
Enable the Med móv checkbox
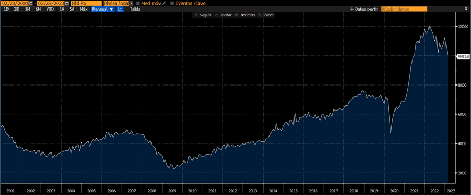138,3
